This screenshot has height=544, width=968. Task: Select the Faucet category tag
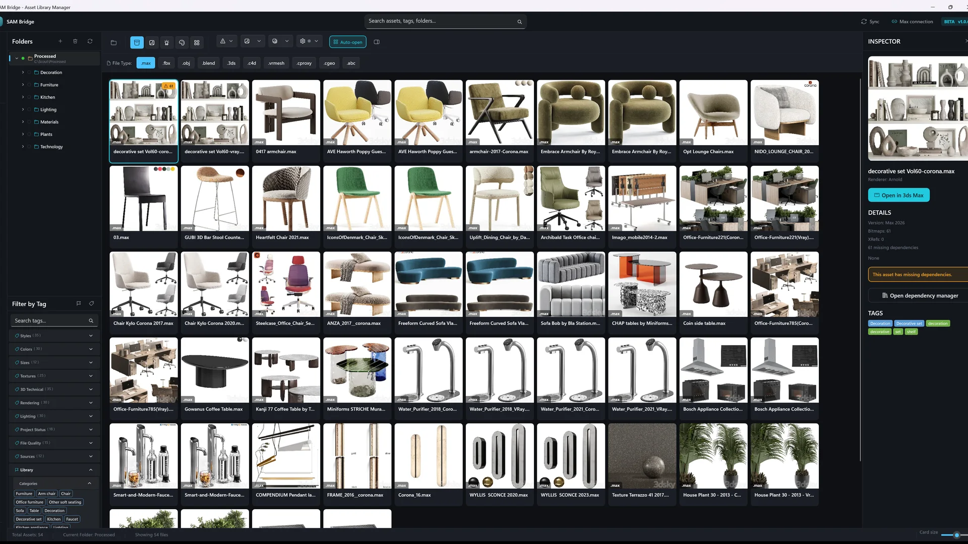[x=72, y=519]
